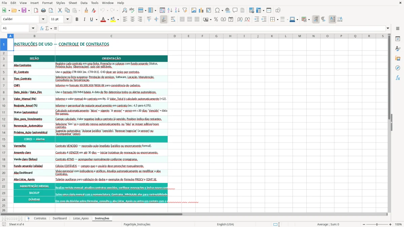Screen dimensions: 404x227
Task: Toggle Align Bottom
Action: click(164, 20)
